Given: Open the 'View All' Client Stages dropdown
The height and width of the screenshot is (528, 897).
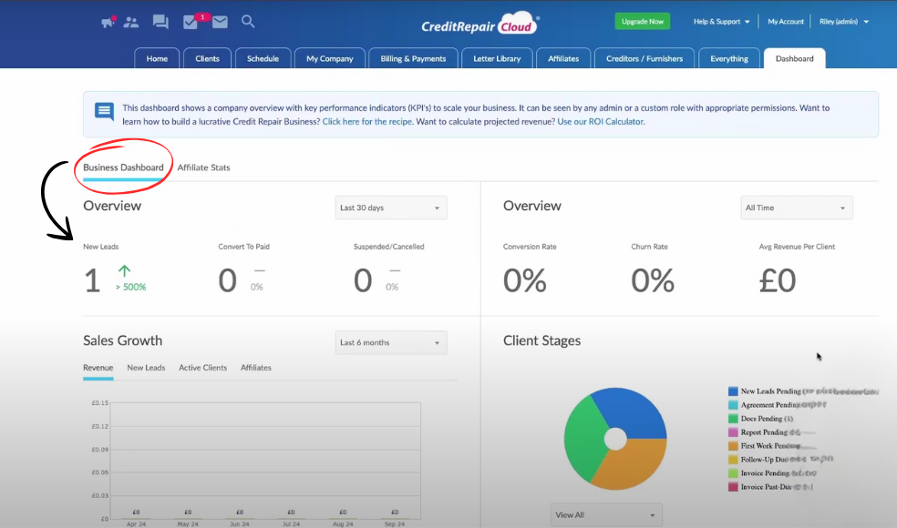Looking at the screenshot, I should pyautogui.click(x=606, y=515).
